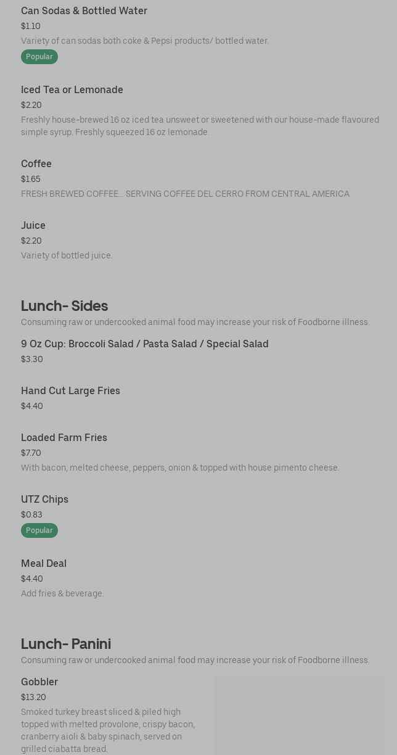Open Hand Cut Large Fries item
The width and height of the screenshot is (397, 755).
(70, 391)
